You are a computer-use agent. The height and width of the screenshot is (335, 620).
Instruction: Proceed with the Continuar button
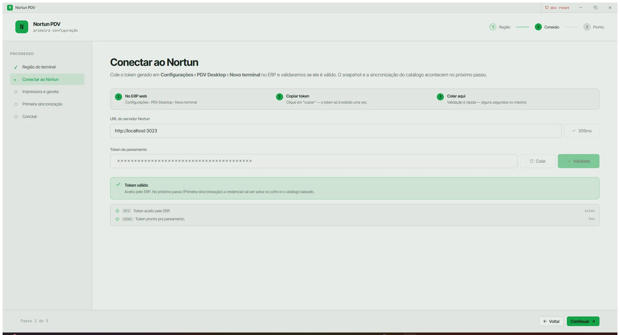583,321
